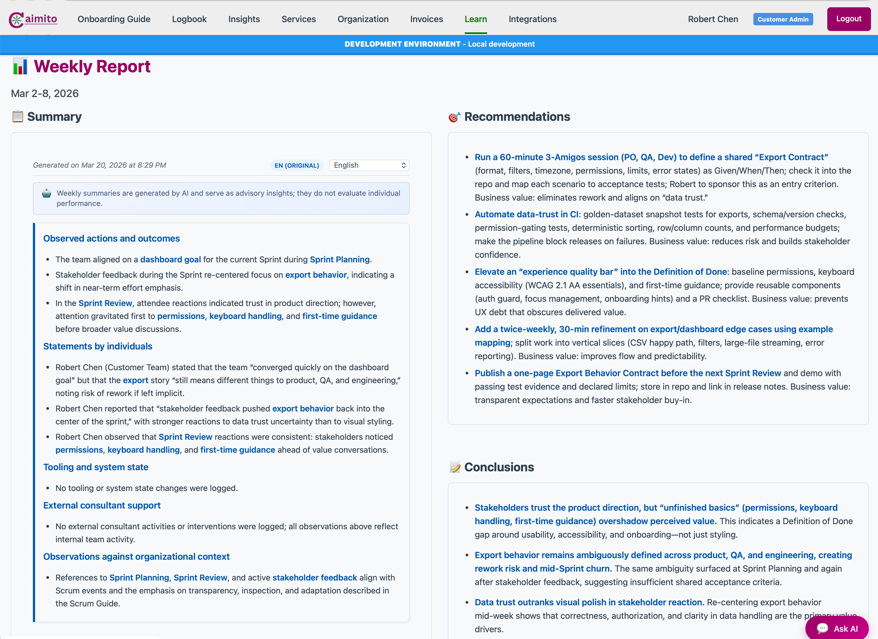
Task: Open the Automate data-trust in CI recommendation
Action: 526,214
